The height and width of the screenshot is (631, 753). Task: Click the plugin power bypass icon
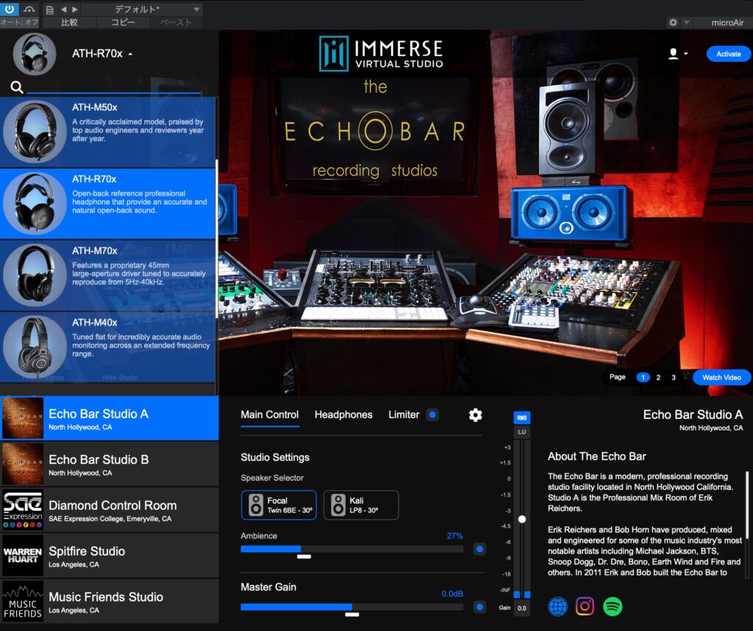click(10, 10)
